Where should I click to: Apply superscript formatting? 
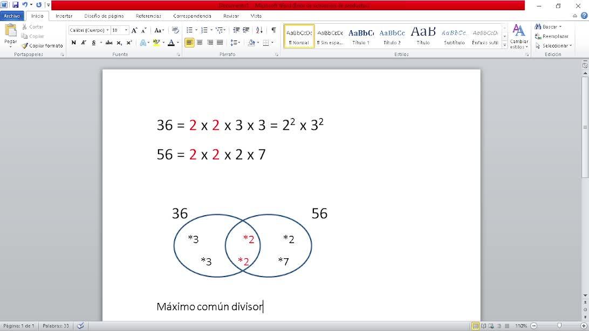[x=129, y=43]
